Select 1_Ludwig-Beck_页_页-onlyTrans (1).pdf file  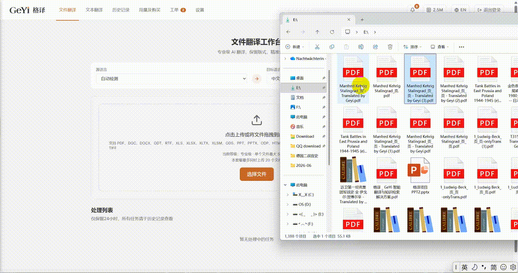487,128
